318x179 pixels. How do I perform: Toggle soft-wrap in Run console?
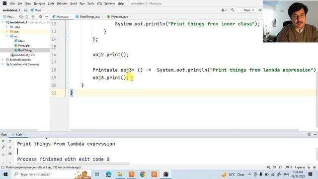click(10, 154)
